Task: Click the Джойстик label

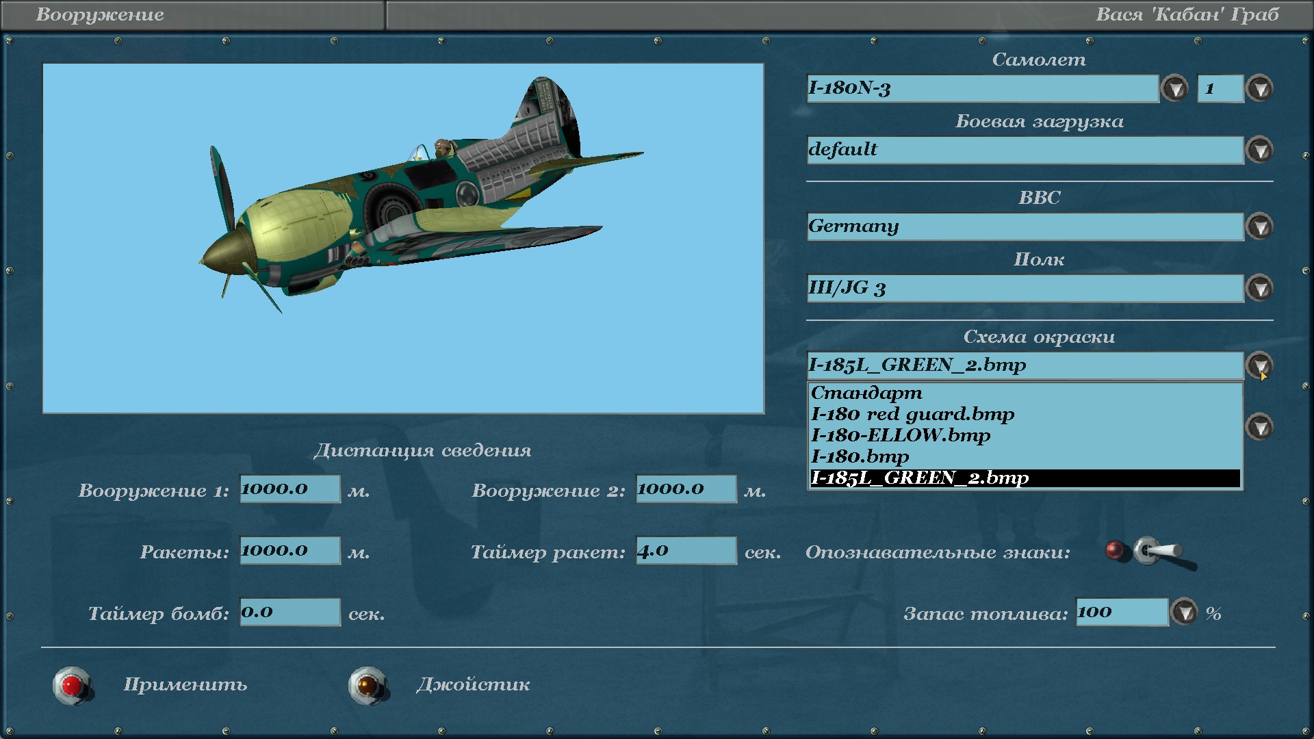Action: click(473, 685)
